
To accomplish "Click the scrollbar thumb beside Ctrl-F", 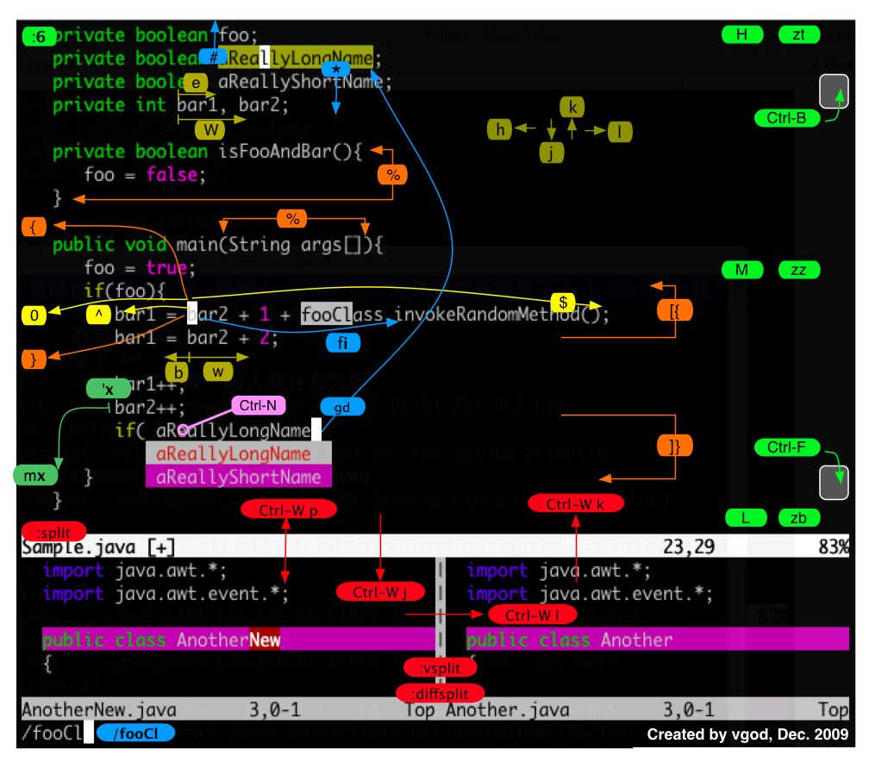I will pyautogui.click(x=834, y=482).
